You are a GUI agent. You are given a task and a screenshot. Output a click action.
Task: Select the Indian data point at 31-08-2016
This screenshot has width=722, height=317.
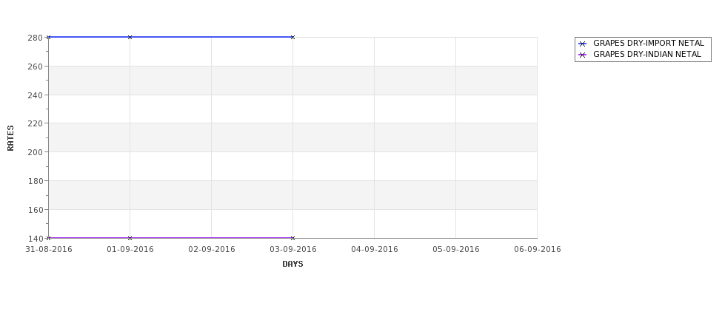point(48,238)
